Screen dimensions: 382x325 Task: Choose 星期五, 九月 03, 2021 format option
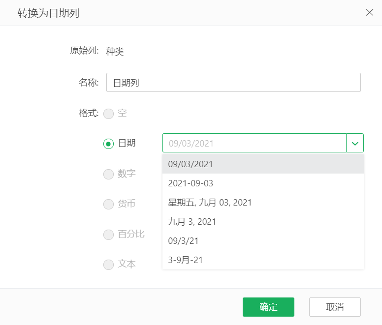tap(263, 203)
